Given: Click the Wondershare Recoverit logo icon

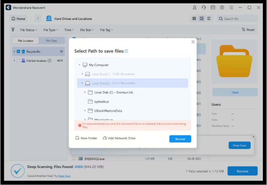Looking at the screenshot, I should click(x=8, y=7).
